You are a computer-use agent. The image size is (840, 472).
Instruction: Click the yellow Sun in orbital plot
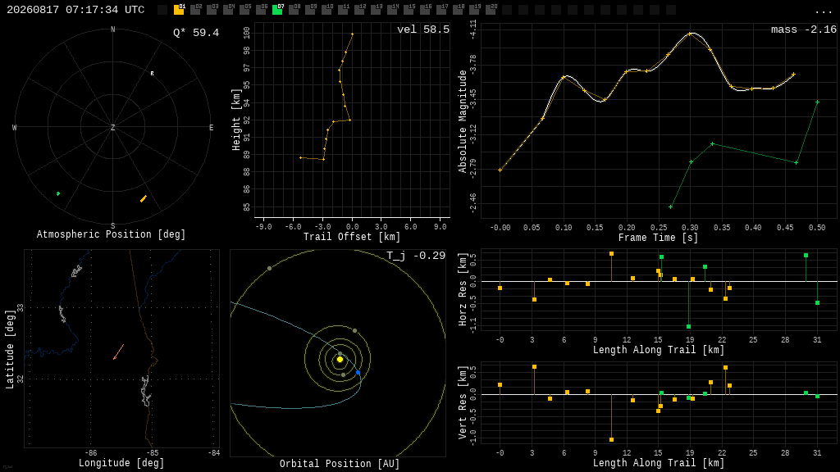340,360
